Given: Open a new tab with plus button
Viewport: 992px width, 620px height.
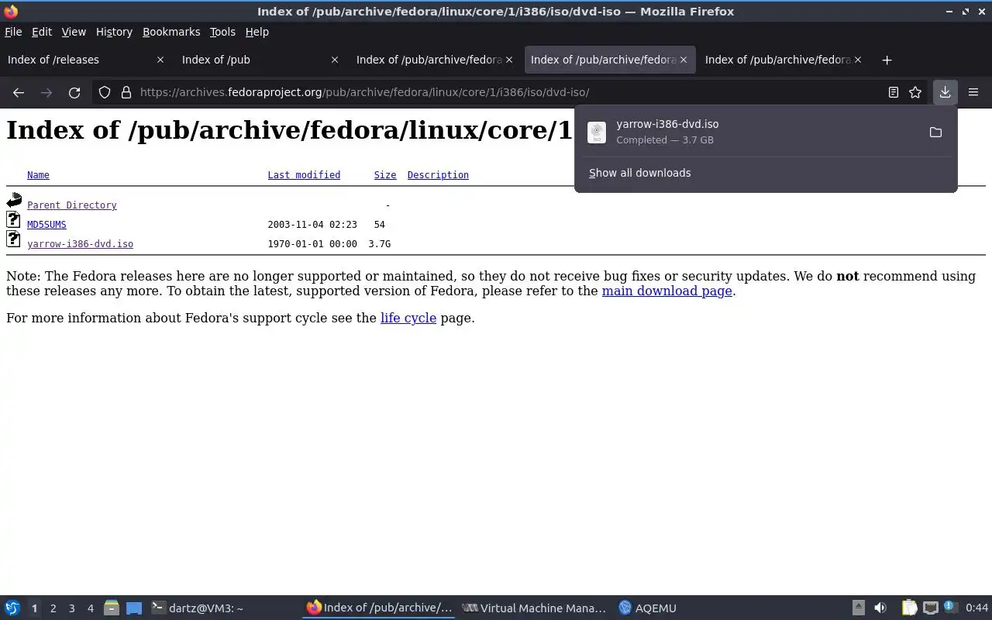Looking at the screenshot, I should 887,60.
